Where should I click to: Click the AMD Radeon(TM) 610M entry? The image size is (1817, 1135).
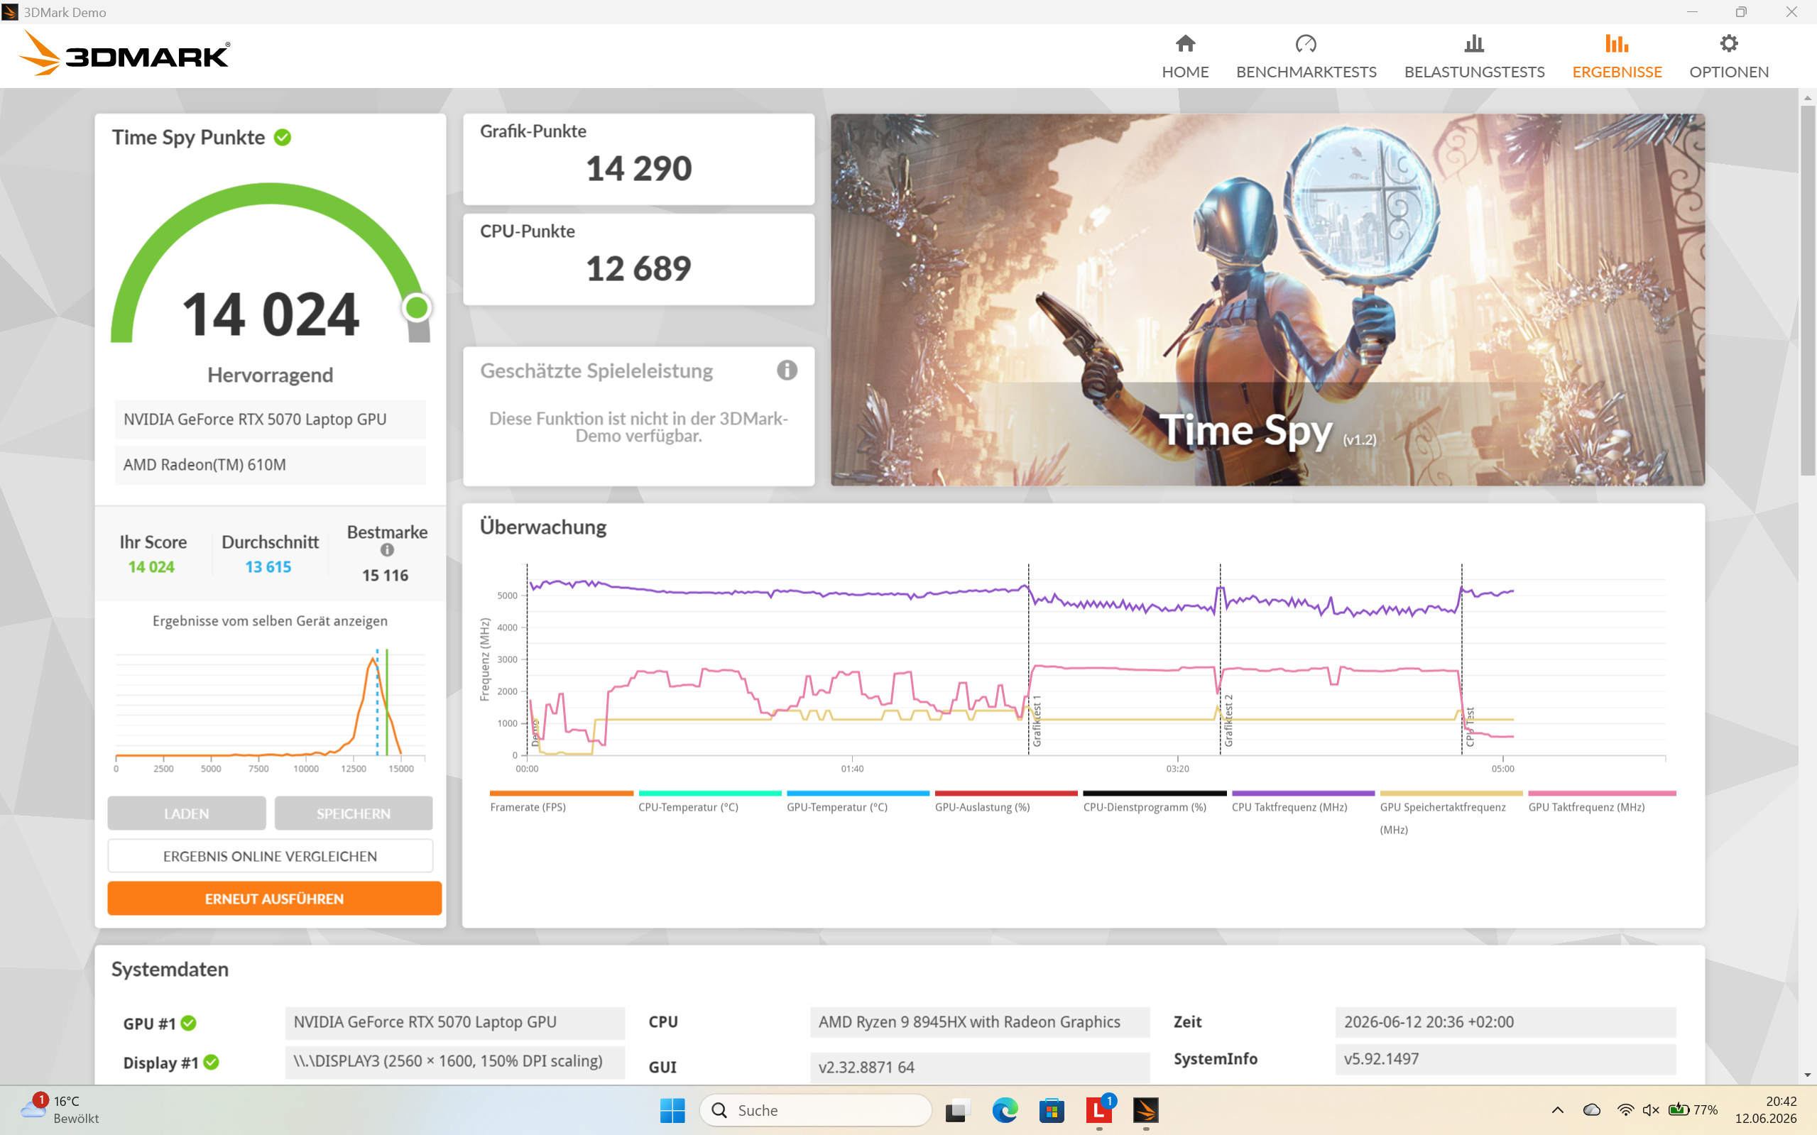[x=271, y=465]
